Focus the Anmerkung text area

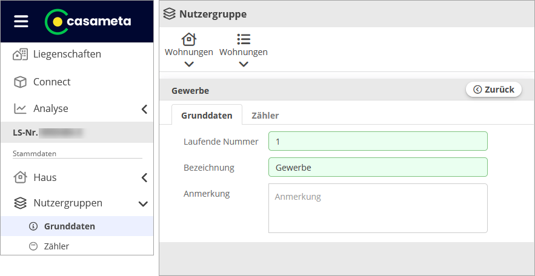(377, 208)
